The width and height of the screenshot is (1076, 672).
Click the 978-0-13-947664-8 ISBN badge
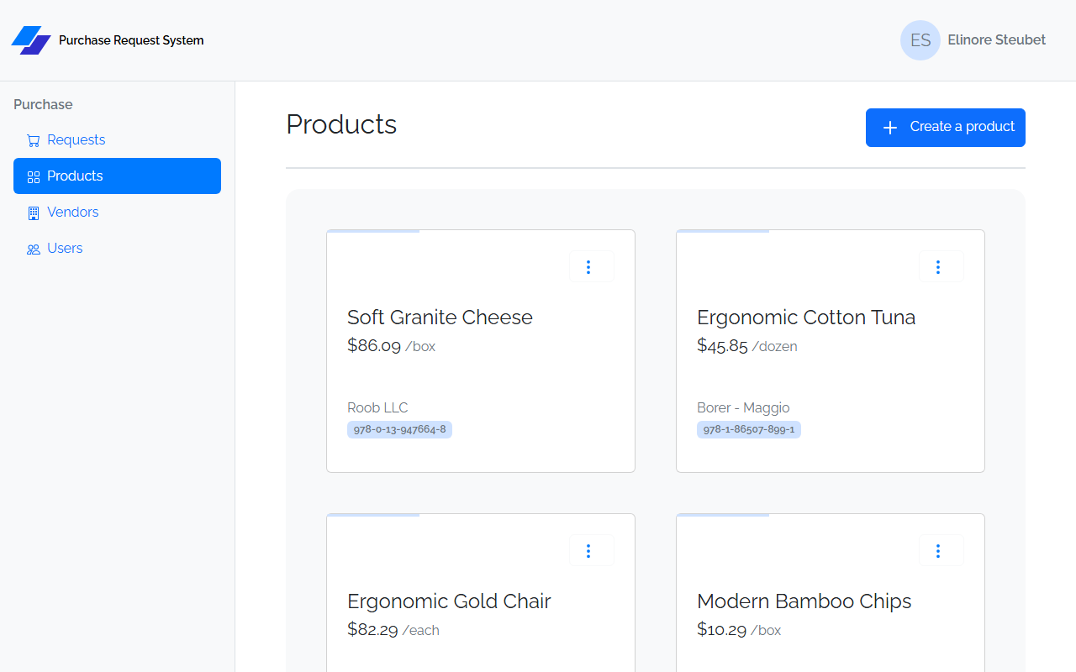tap(399, 429)
